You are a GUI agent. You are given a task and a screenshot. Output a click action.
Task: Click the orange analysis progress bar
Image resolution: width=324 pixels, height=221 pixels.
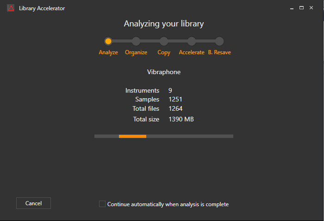(x=132, y=136)
